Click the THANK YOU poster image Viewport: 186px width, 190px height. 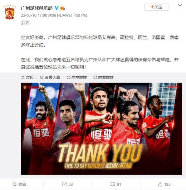click(x=101, y=129)
